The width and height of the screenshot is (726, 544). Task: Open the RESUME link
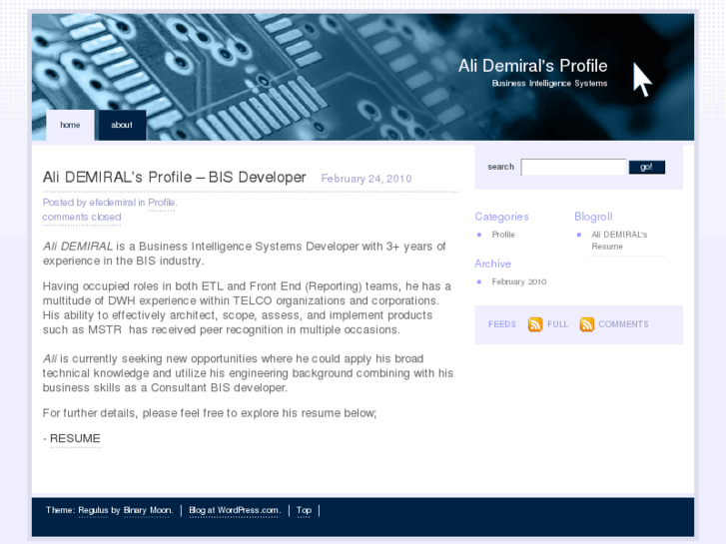point(75,438)
